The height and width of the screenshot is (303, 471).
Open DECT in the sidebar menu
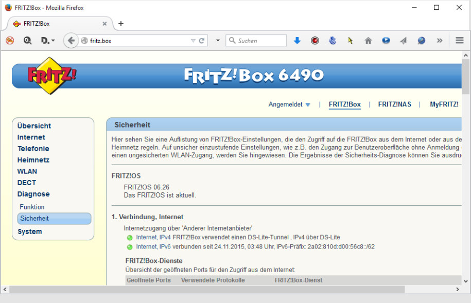click(26, 183)
